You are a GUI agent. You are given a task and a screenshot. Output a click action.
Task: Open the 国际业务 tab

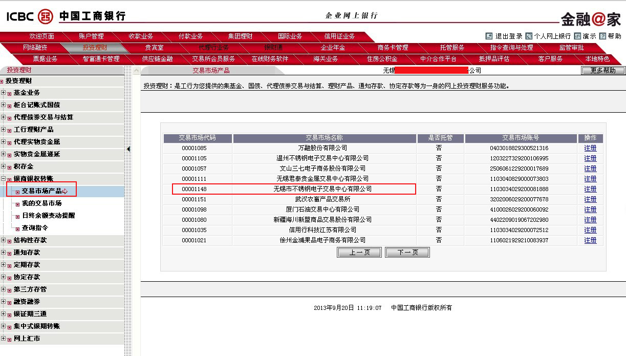[x=290, y=36]
